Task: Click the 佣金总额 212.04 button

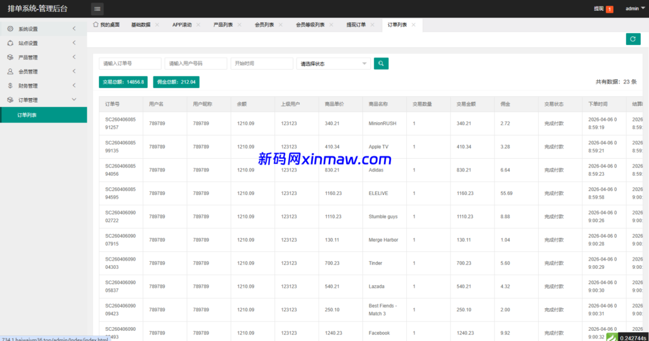Action: click(176, 82)
